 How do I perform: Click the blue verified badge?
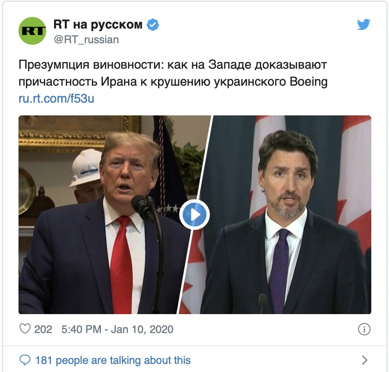[153, 25]
